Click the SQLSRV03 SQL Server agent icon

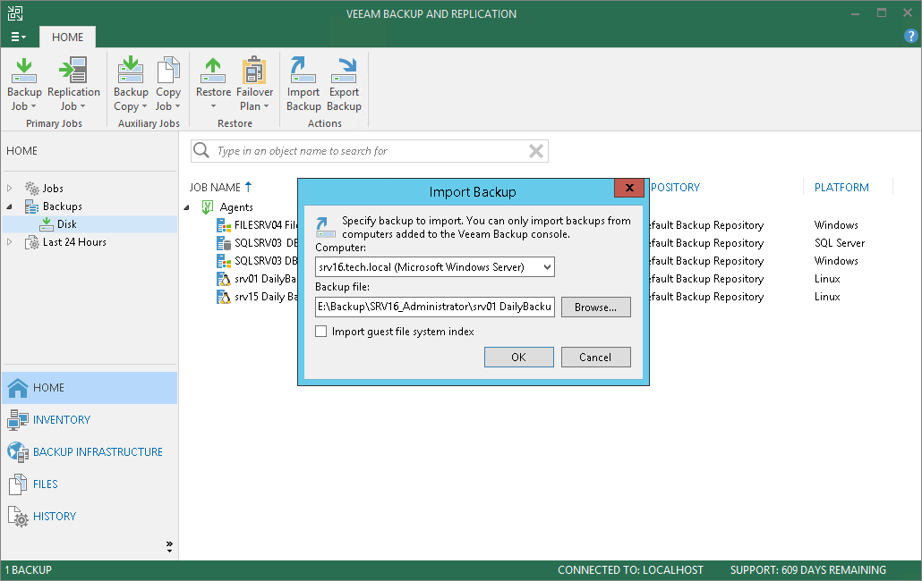point(224,242)
